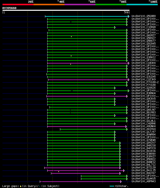Click the arrowhead ending the C3ZRQ9 bar

(x=115, y=28)
